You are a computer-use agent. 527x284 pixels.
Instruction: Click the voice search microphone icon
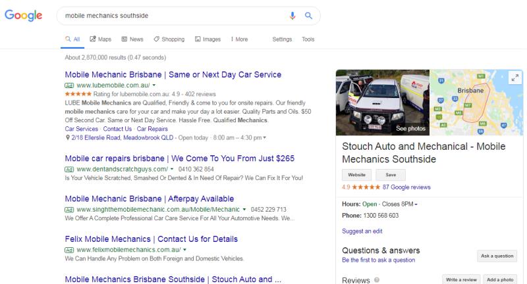click(x=292, y=16)
